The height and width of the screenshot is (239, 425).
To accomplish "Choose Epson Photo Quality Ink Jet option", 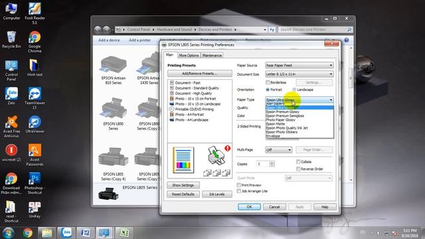I will [x=299, y=128].
